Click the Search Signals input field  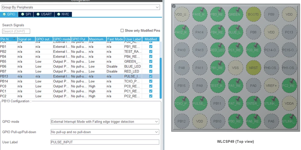[16, 31]
